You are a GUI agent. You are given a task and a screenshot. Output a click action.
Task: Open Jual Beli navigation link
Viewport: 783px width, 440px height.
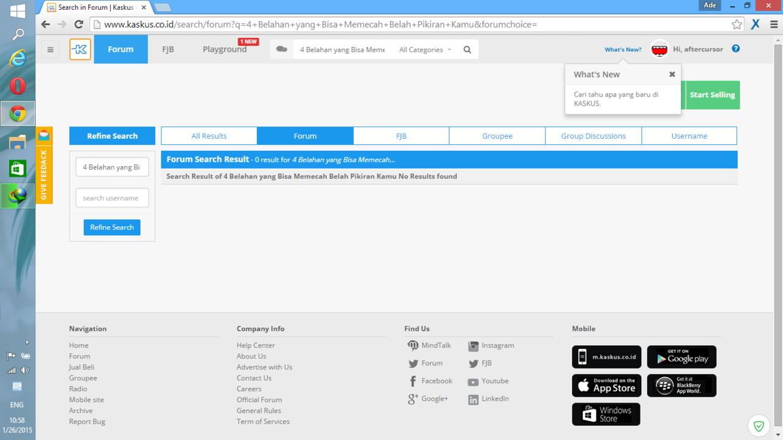(x=81, y=367)
